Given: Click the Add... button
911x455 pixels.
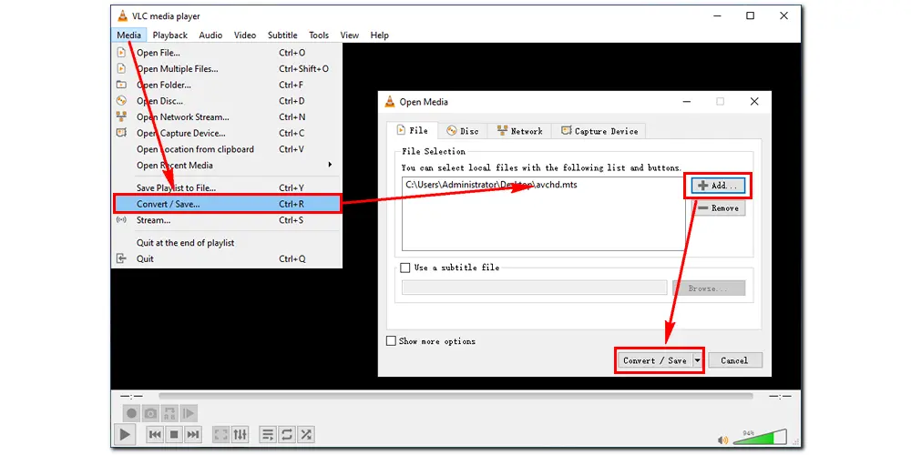Looking at the screenshot, I should point(718,186).
